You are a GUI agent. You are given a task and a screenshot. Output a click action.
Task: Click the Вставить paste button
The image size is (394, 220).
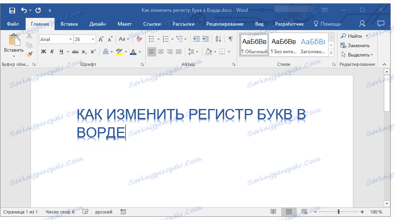point(14,45)
